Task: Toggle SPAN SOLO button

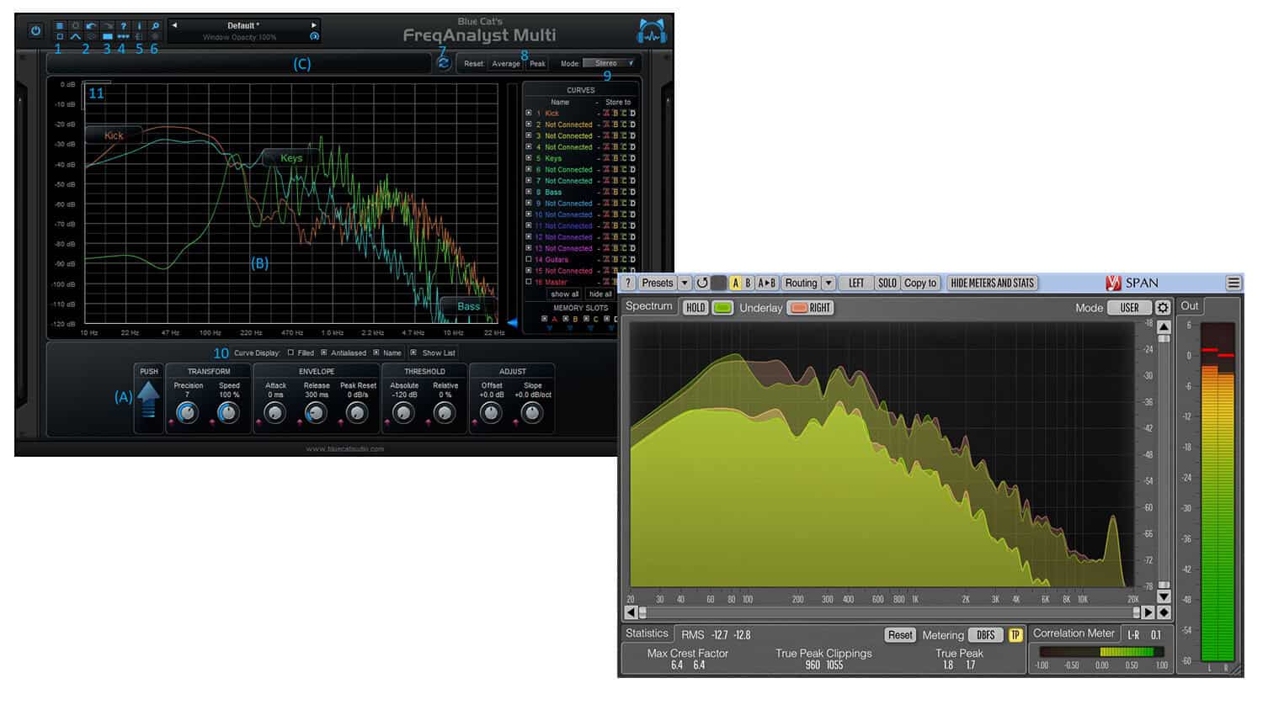Action: tap(887, 283)
